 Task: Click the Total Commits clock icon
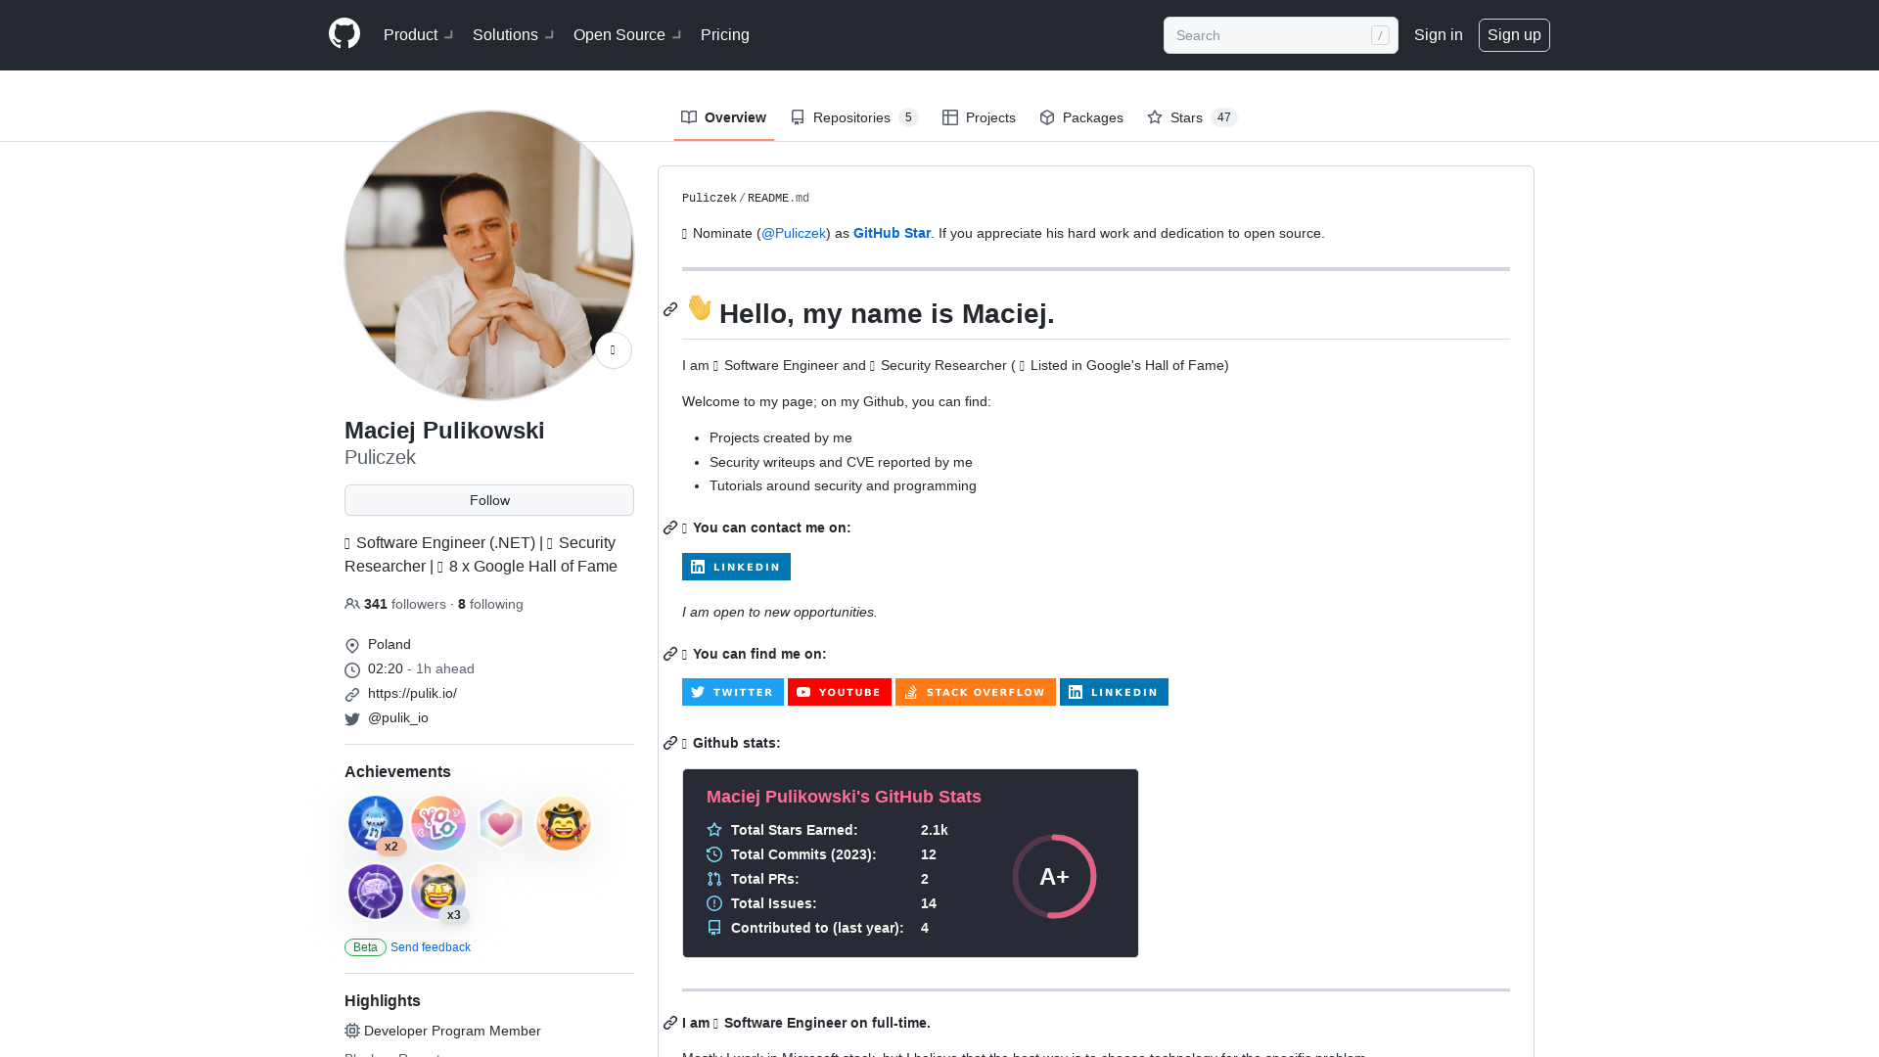(714, 854)
